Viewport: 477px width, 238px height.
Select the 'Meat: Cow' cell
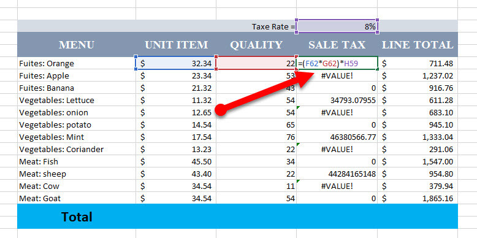point(77,186)
